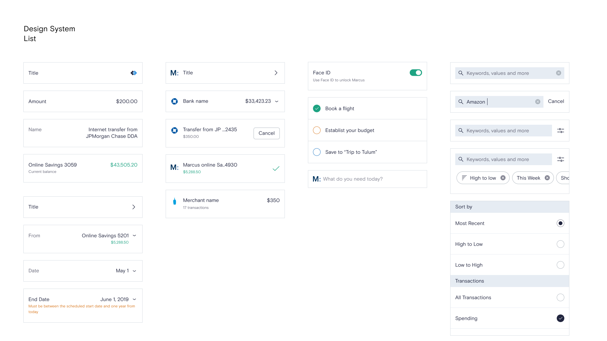Click the Transactions section header
Viewport: 607px width, 341px height.
click(x=510, y=281)
